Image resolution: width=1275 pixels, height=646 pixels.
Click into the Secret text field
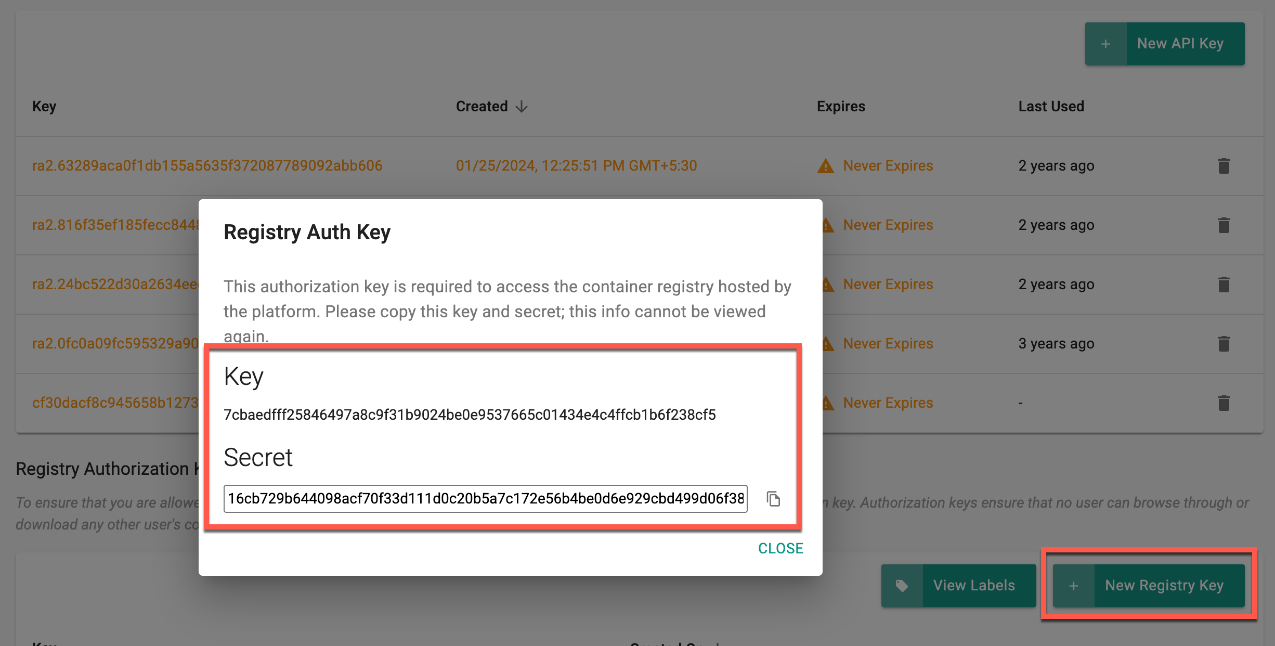(x=485, y=499)
